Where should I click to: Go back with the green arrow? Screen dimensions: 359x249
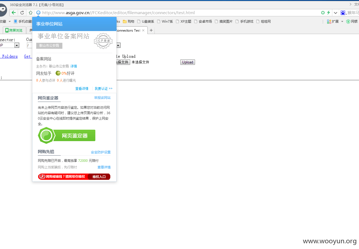pyautogui.click(x=14, y=13)
